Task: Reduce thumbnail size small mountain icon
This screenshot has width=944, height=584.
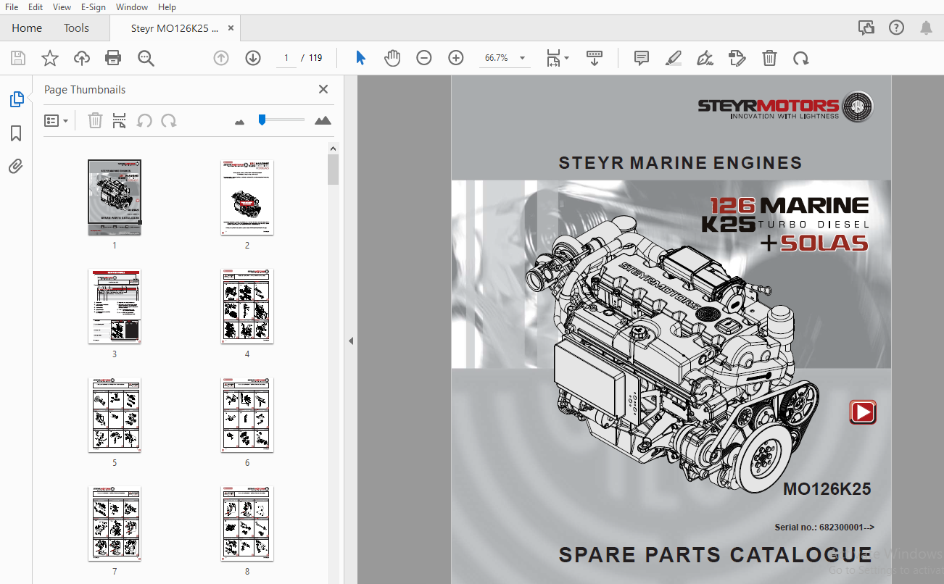Action: click(x=240, y=122)
